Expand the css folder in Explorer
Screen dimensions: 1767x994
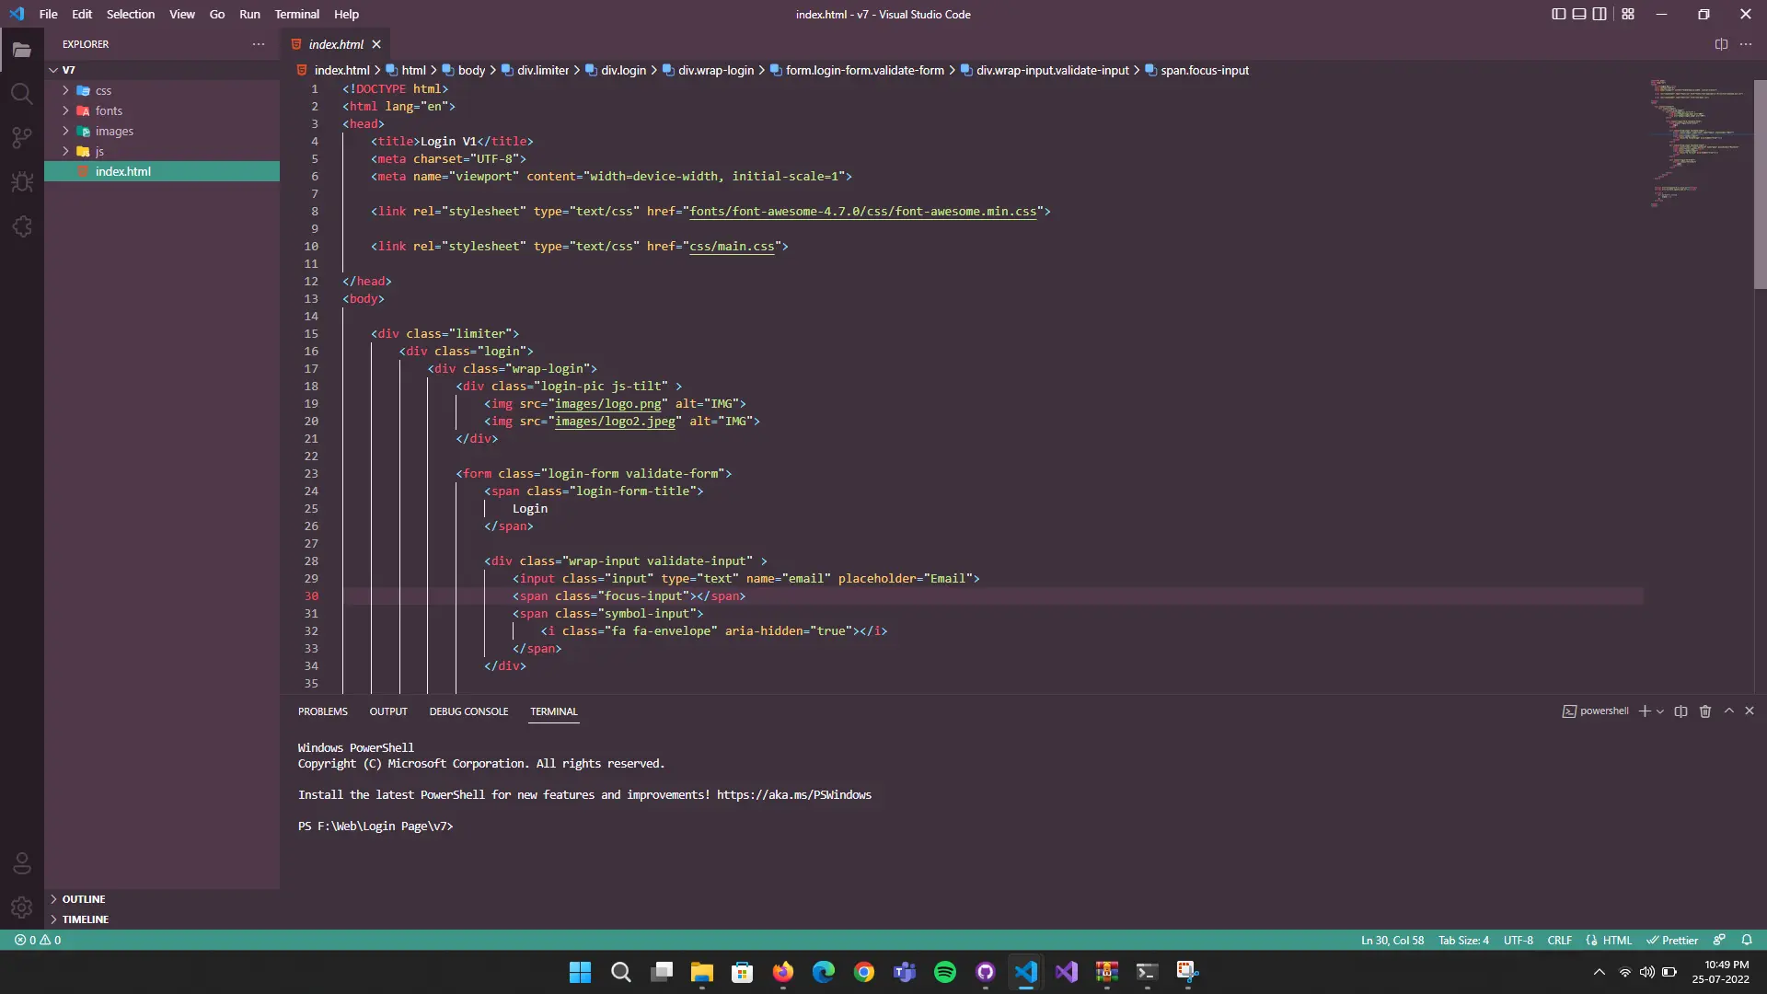pos(103,90)
